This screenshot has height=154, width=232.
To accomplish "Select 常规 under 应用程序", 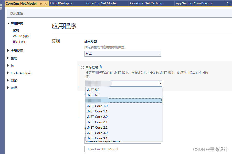I will (16, 30).
